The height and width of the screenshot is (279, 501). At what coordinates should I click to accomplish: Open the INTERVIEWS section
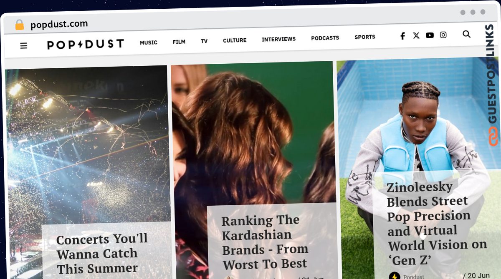coord(279,39)
